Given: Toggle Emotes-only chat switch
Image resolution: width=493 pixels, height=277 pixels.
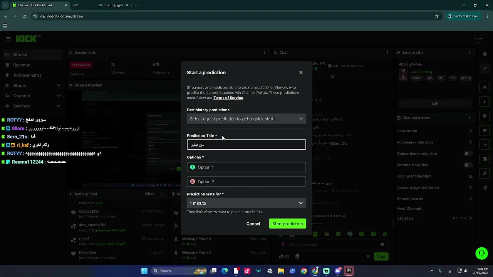Looking at the screenshot, I should pyautogui.click(x=468, y=165).
